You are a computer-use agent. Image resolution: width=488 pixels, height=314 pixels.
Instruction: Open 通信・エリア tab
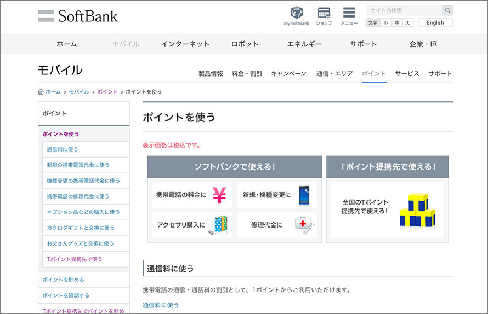coord(334,74)
